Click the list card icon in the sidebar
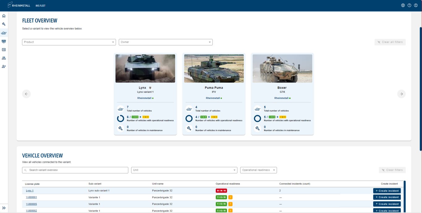This screenshot has width=422, height=213. tap(4, 50)
